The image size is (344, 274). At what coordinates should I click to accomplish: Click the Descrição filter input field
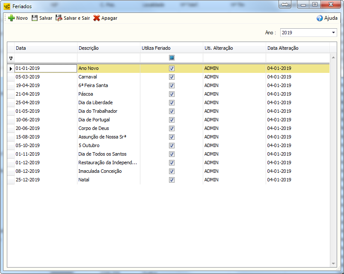pyautogui.click(x=109, y=58)
